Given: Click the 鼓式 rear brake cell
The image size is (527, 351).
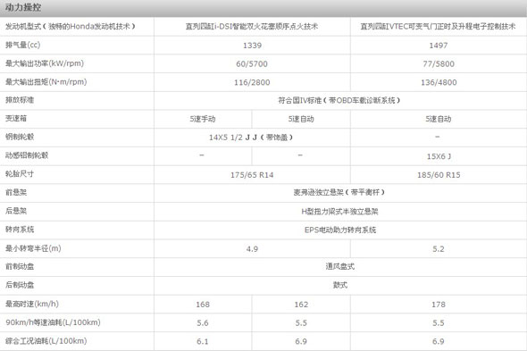Looking at the screenshot, I should pos(339,285).
